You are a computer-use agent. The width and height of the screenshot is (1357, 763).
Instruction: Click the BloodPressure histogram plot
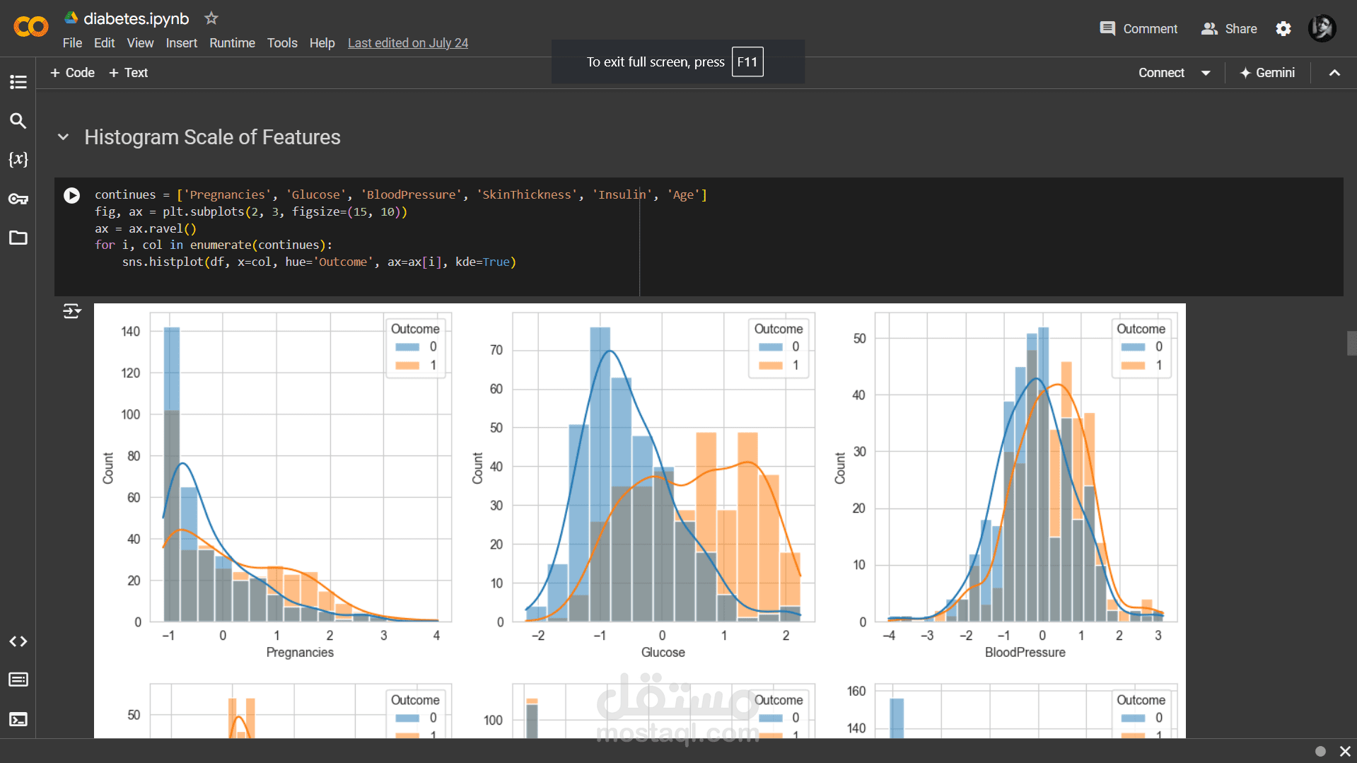pyautogui.click(x=1026, y=467)
